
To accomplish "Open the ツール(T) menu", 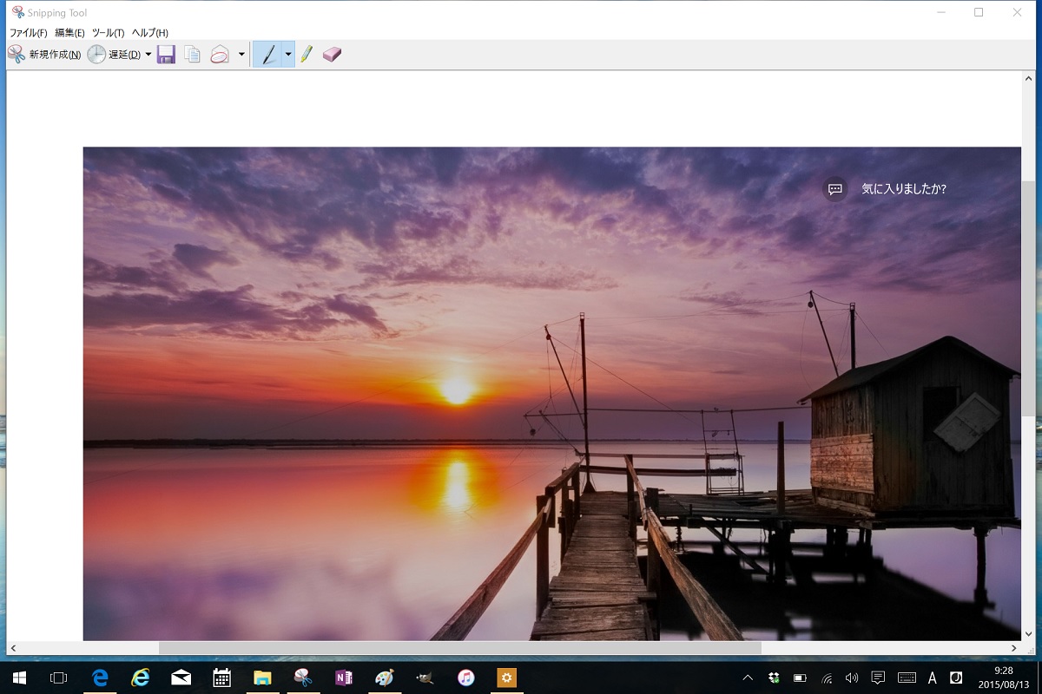I will coord(109,33).
